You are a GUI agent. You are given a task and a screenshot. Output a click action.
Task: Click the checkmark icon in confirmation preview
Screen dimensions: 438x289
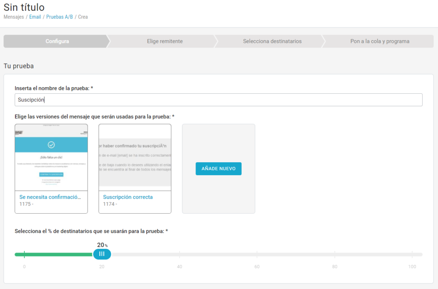coord(51,145)
